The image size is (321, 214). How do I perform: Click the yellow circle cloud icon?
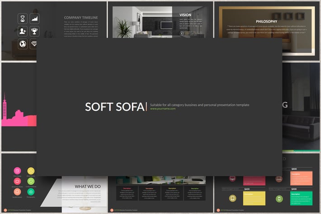31,171
